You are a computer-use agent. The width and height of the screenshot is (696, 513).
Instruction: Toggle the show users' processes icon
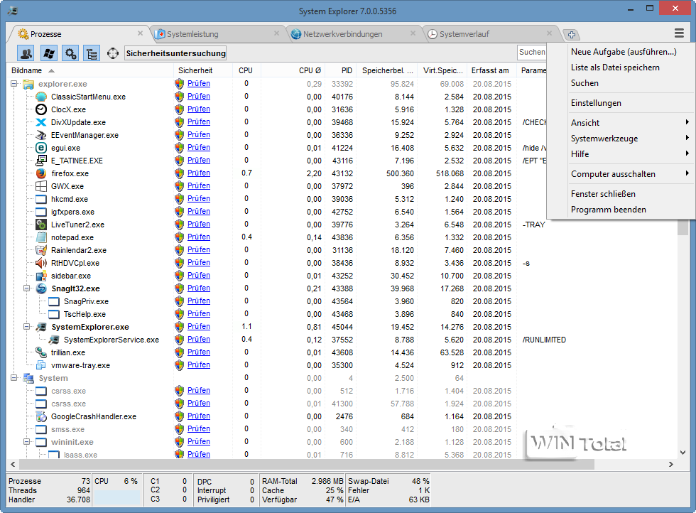point(27,53)
